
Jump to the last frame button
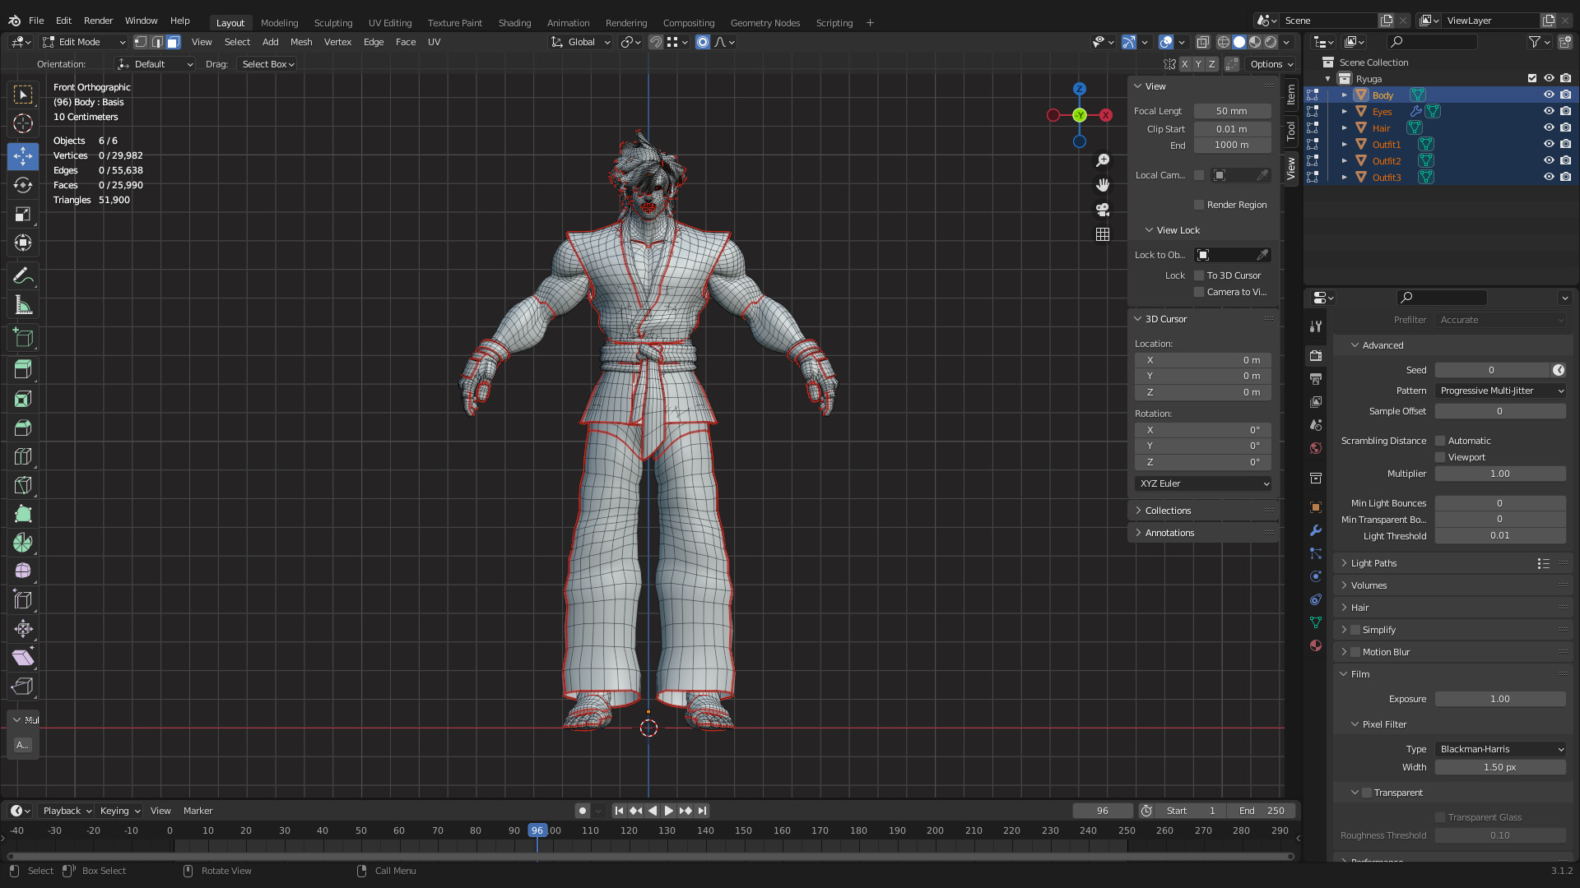pos(702,811)
